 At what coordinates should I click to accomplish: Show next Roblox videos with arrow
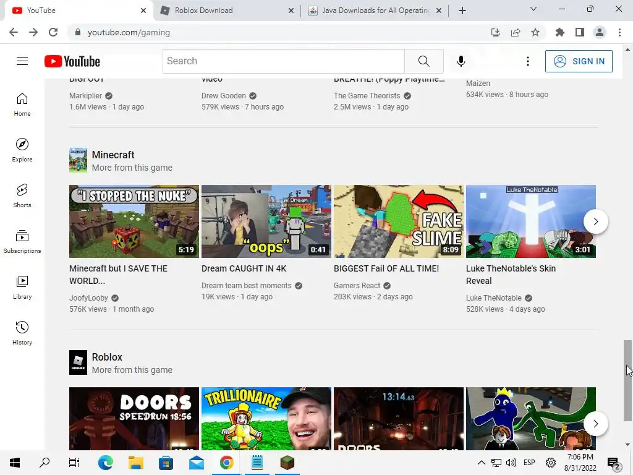[595, 424]
